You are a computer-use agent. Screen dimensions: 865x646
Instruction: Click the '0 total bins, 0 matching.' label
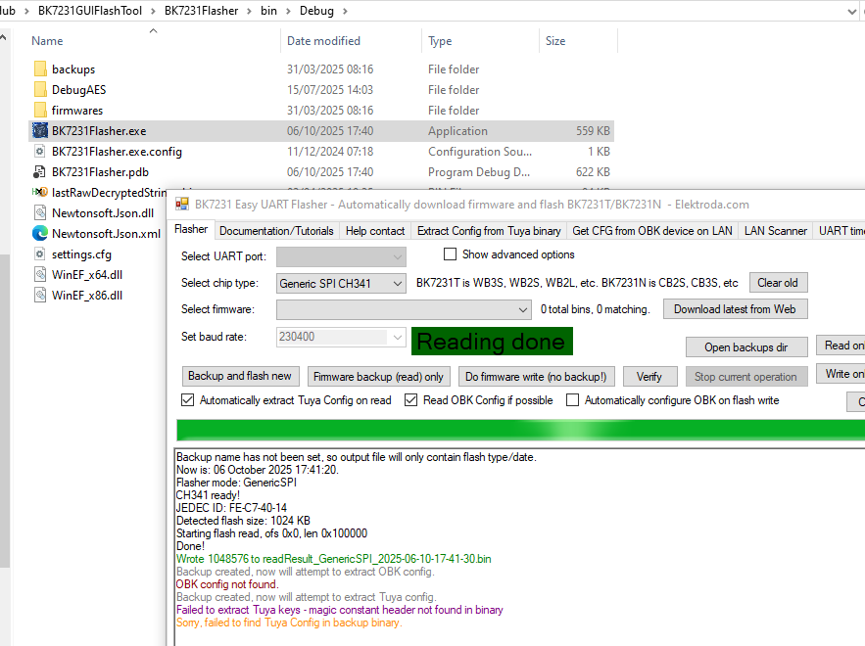click(x=596, y=309)
